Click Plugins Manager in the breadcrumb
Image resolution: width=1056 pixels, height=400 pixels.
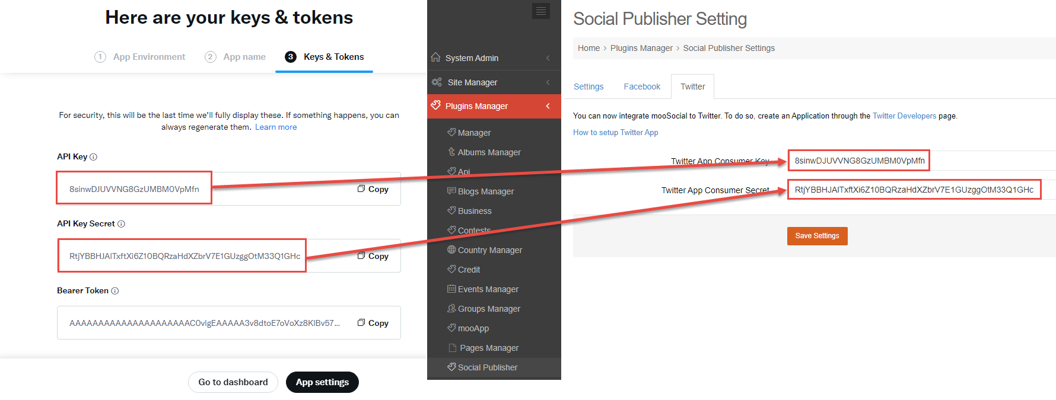coord(641,48)
